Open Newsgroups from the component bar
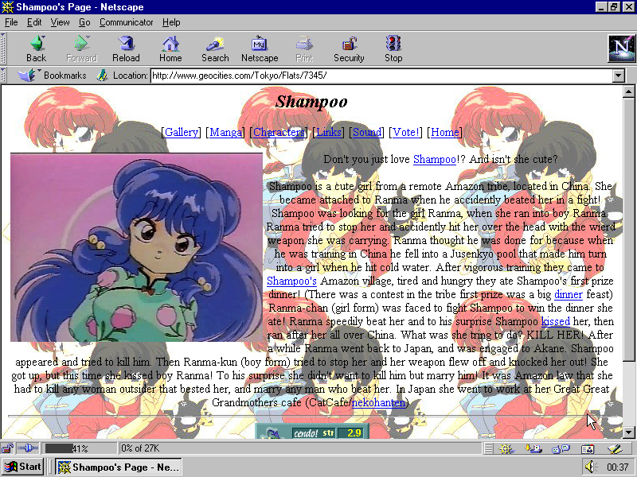Image resolution: width=637 pixels, height=477 pixels. pos(561,448)
